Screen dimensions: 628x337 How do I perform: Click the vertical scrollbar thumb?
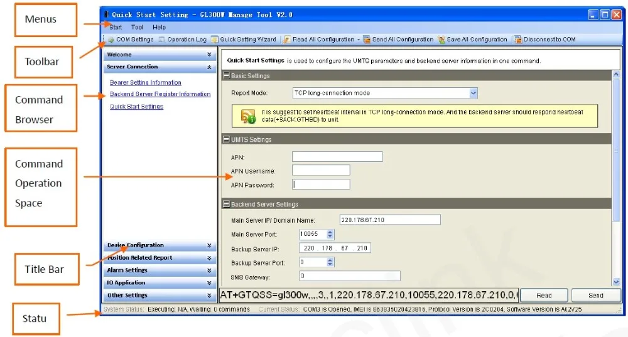pyautogui.click(x=616, y=150)
